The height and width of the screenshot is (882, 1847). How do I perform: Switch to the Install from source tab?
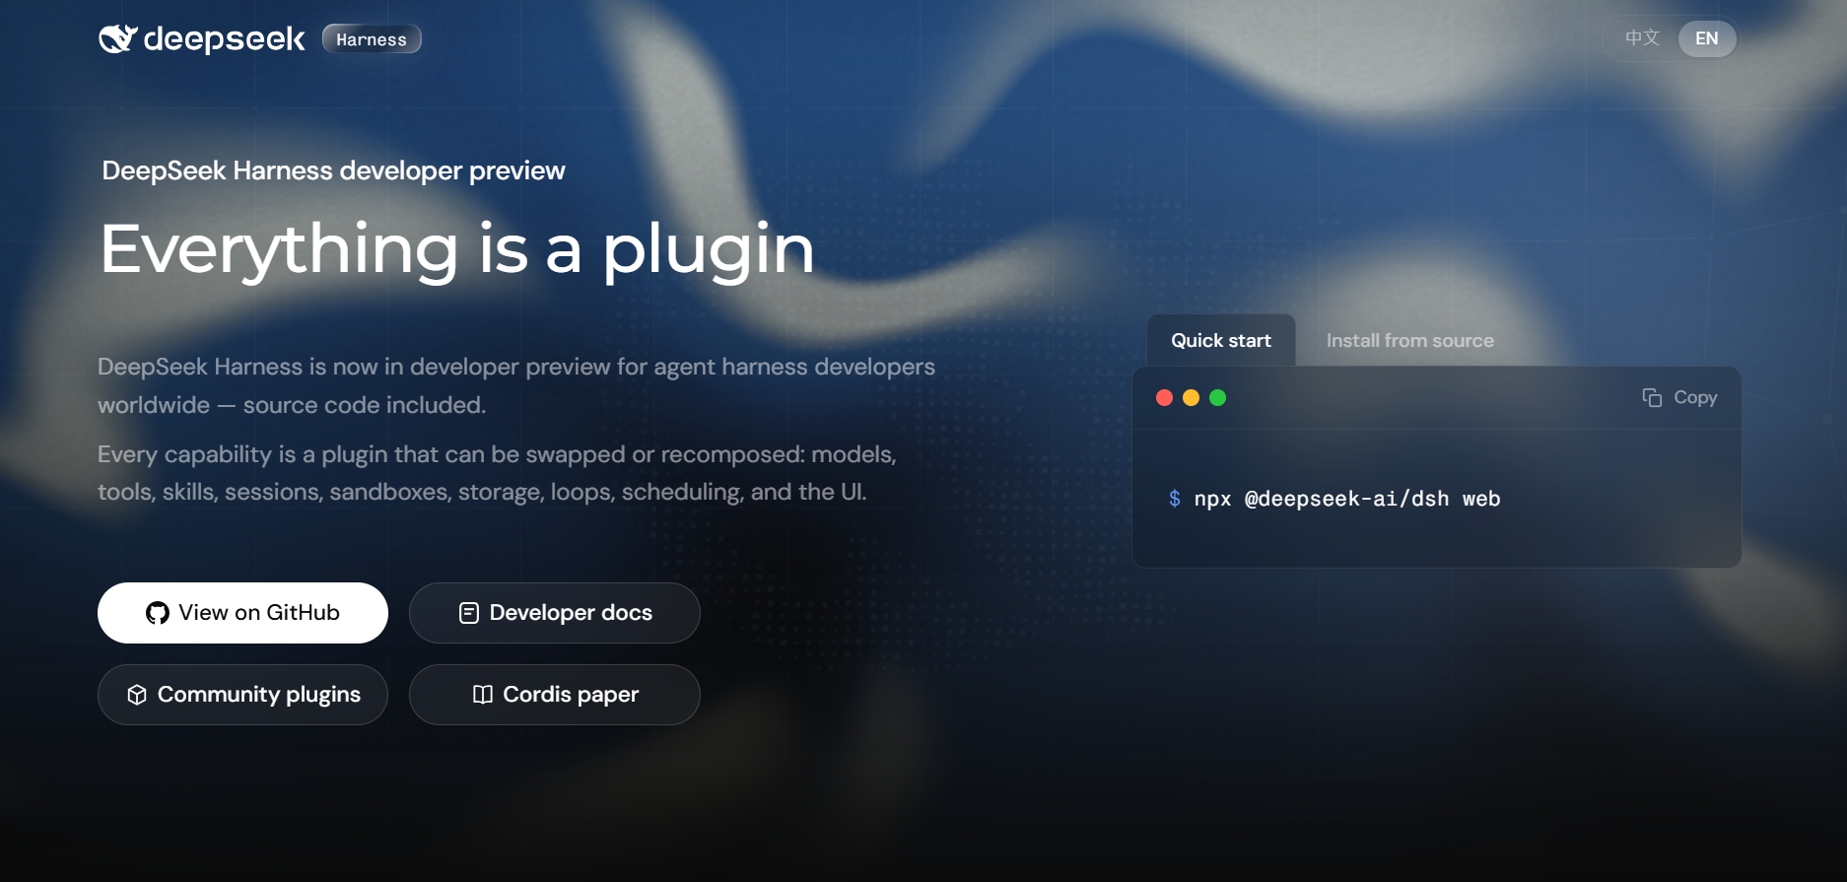pyautogui.click(x=1410, y=341)
